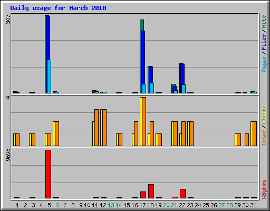Image resolution: width=270 pixels, height=211 pixels.
Task: Click the red KBytes bar for day 22
Action: pyautogui.click(x=182, y=194)
